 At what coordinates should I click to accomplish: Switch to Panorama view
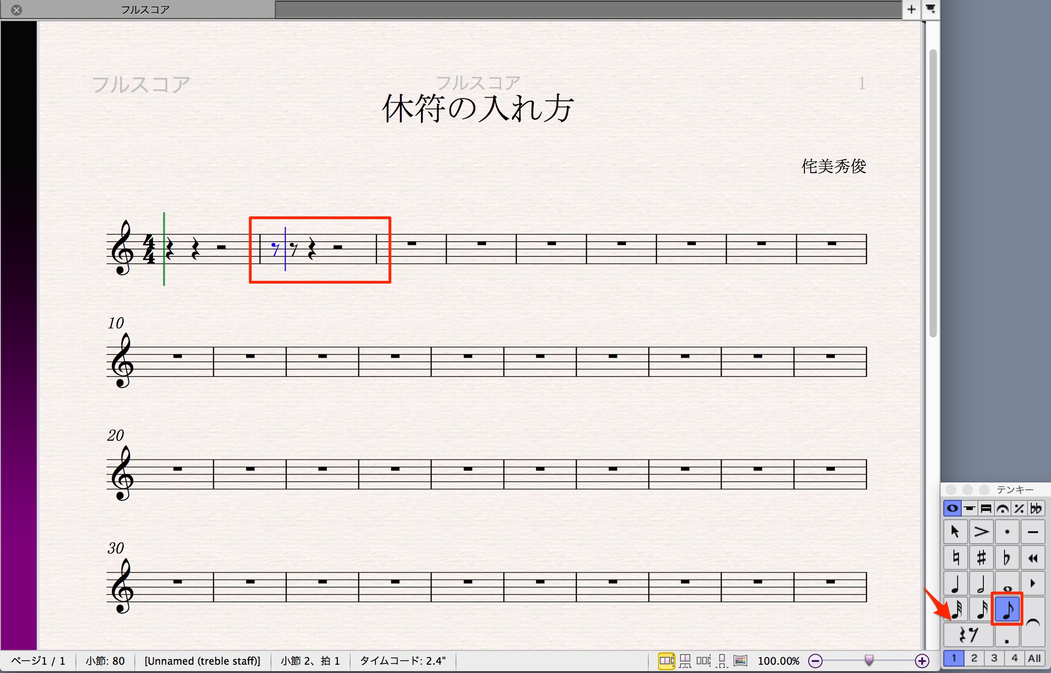click(740, 661)
